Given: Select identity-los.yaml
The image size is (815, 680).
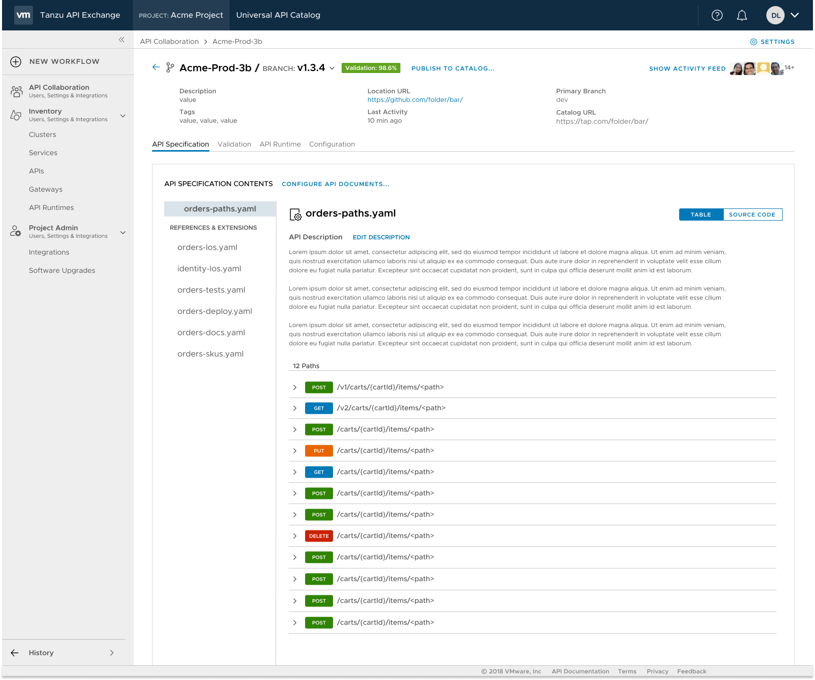Looking at the screenshot, I should click(x=209, y=269).
